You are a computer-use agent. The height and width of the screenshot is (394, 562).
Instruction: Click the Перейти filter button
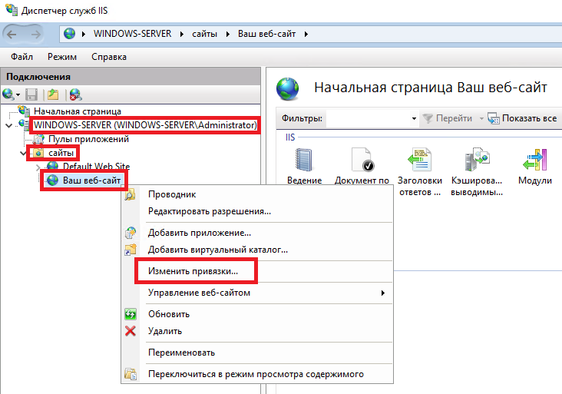click(448, 118)
